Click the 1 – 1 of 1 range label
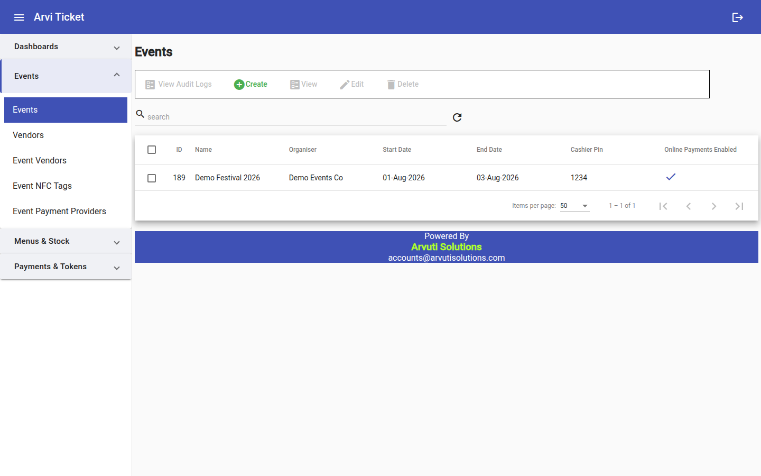761x476 pixels. pos(622,206)
